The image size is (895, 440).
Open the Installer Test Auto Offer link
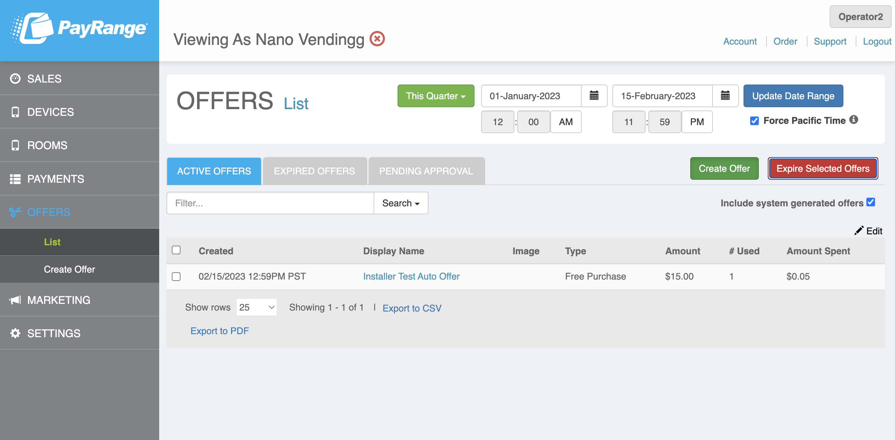(411, 277)
